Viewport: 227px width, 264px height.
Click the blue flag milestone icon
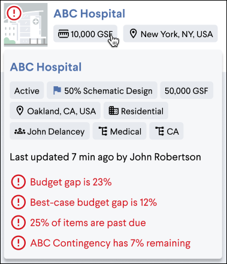click(x=57, y=90)
